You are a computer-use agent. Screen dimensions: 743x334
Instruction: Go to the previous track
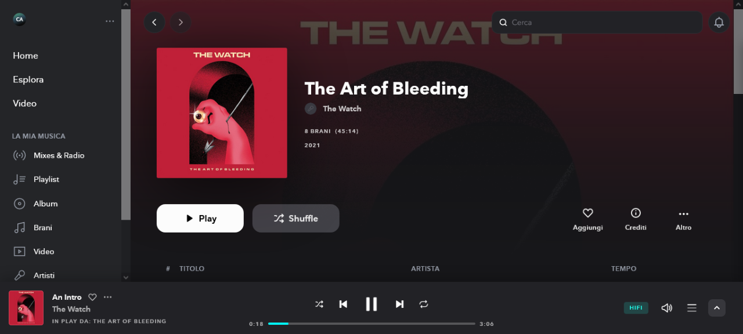pyautogui.click(x=343, y=304)
